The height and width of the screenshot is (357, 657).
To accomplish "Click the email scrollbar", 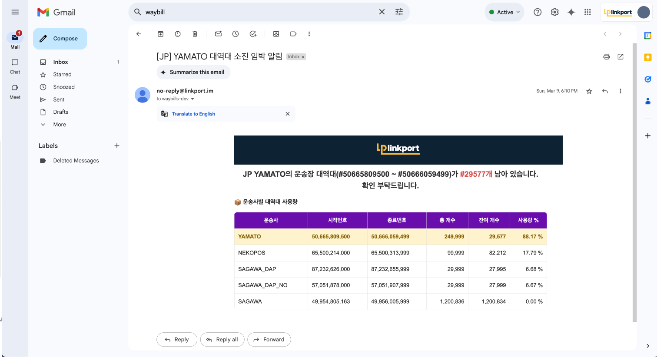I will 634,182.
